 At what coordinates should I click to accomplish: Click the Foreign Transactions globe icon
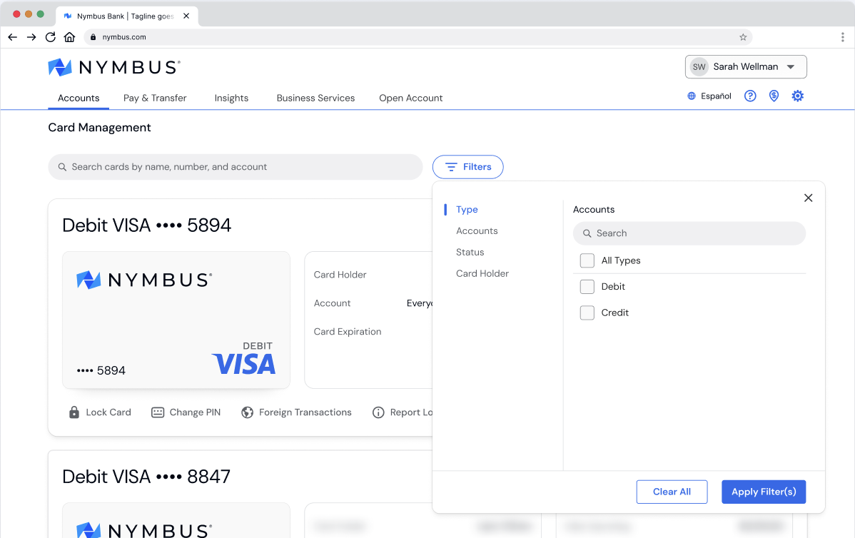[x=247, y=412]
